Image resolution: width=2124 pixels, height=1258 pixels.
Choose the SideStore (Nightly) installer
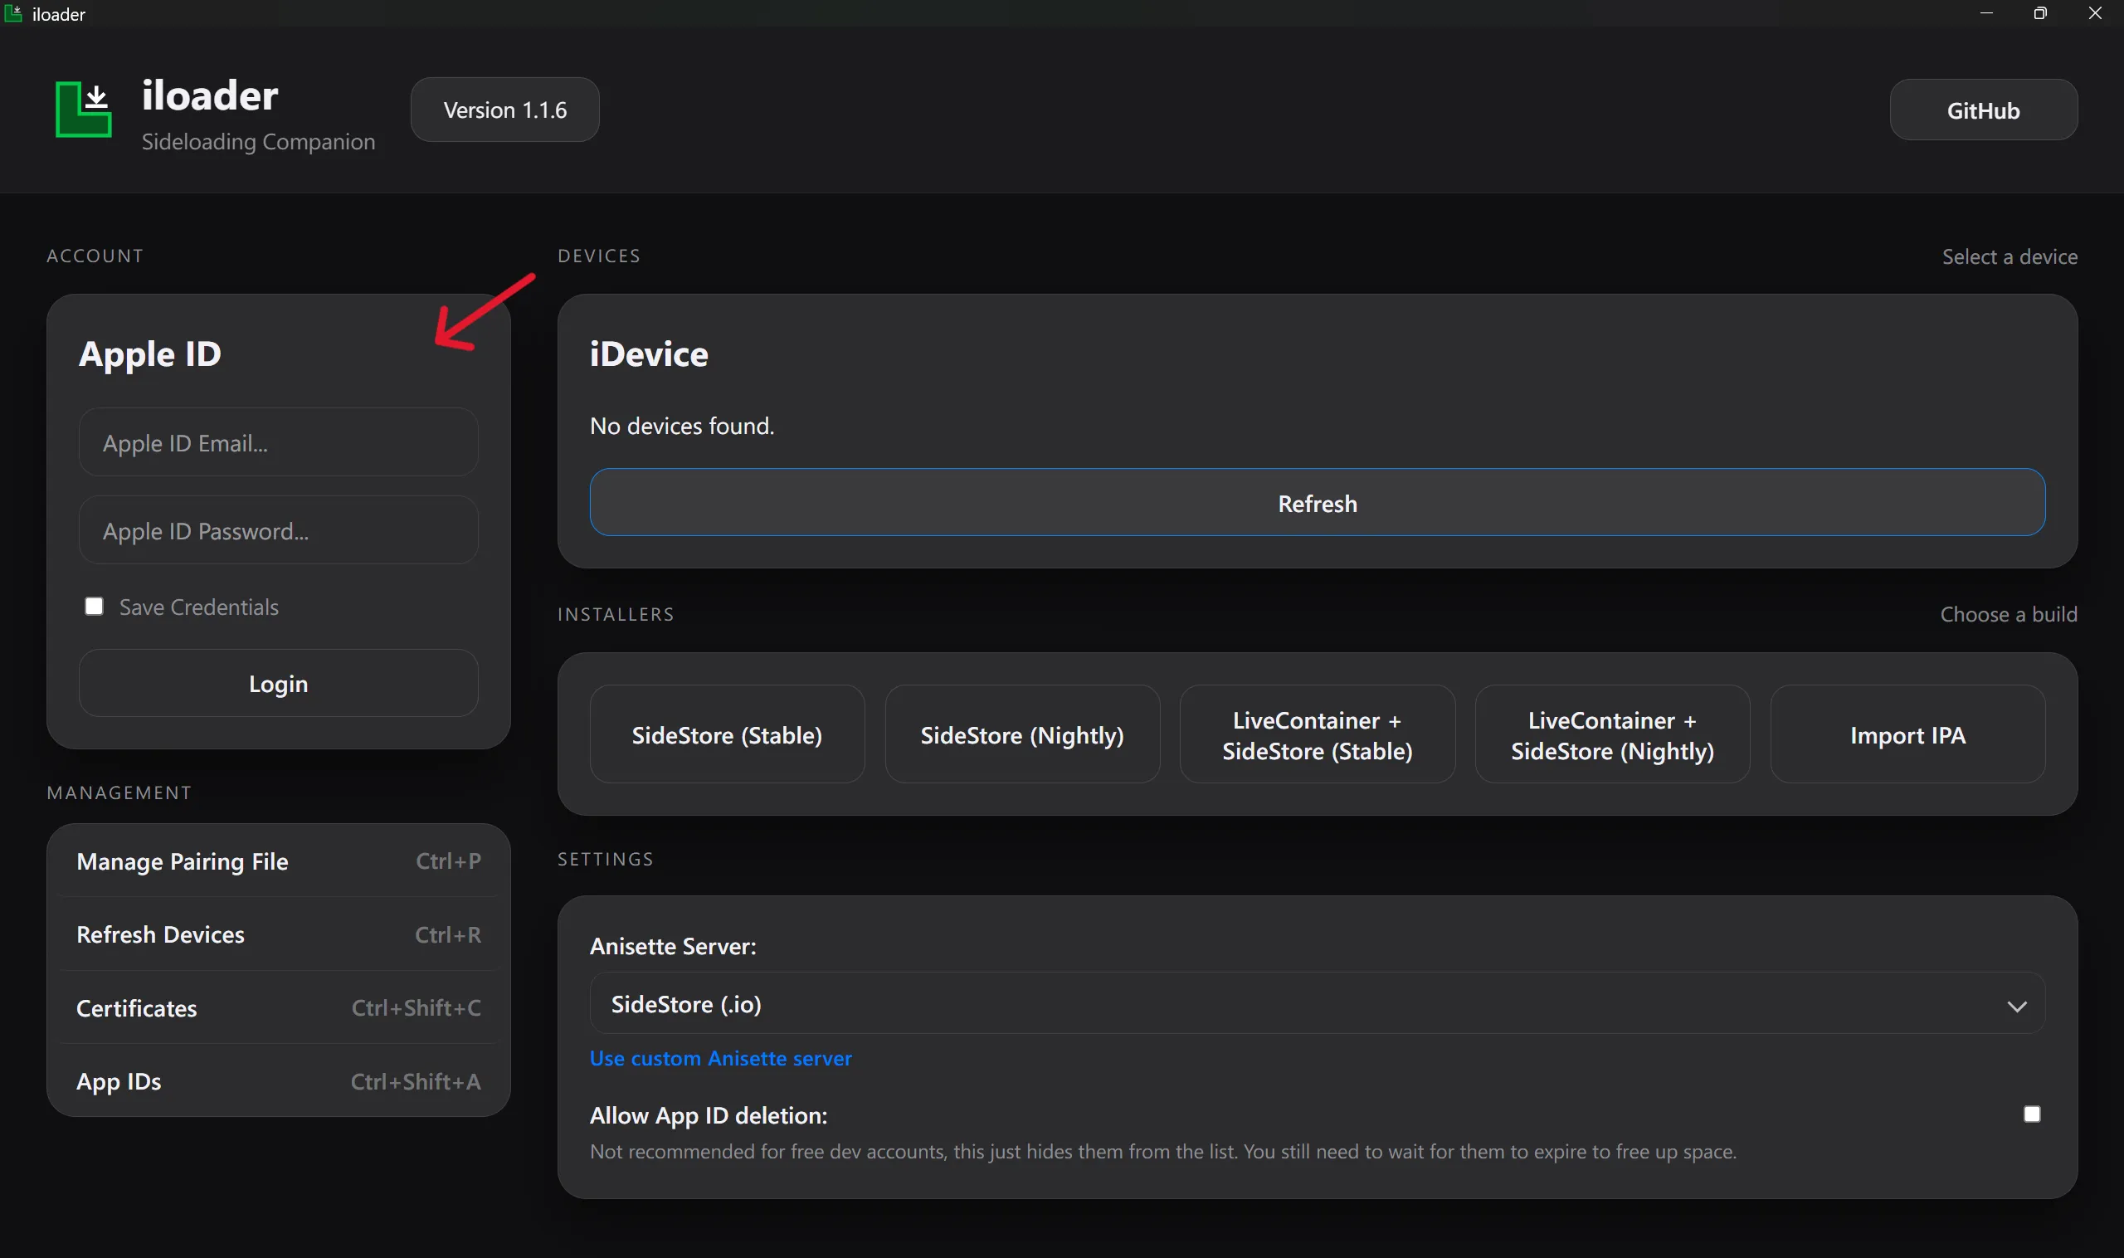pyautogui.click(x=1021, y=735)
